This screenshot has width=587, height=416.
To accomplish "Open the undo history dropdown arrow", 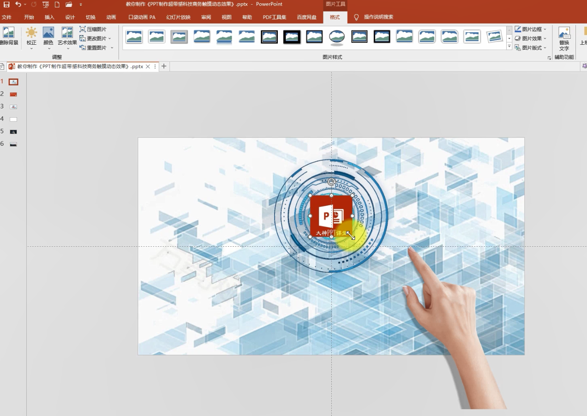I will coord(25,4).
